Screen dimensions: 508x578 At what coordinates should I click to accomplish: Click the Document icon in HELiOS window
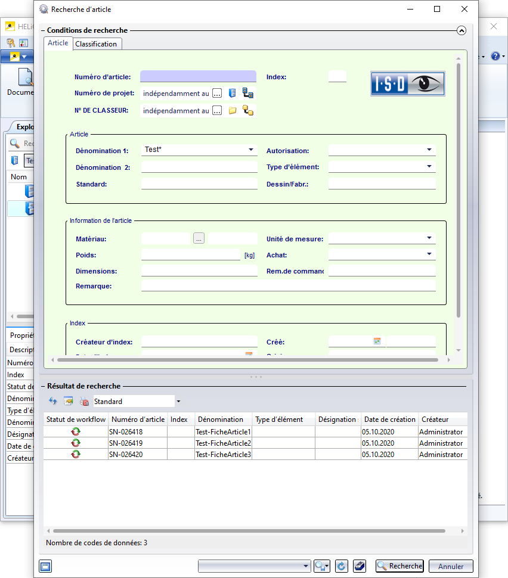[26, 77]
